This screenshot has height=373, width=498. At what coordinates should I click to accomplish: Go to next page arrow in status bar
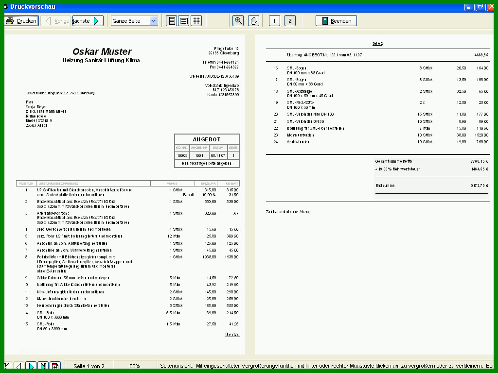coord(31,366)
